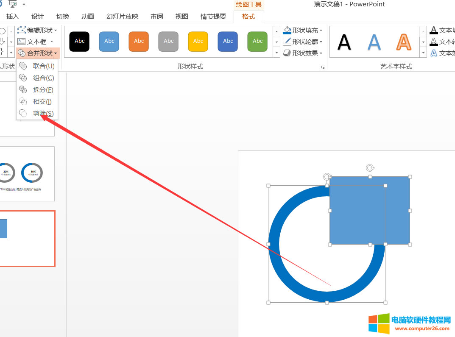Image resolution: width=455 pixels, height=337 pixels.
Task: Open the 幻灯片放映 tab
Action: coord(122,16)
